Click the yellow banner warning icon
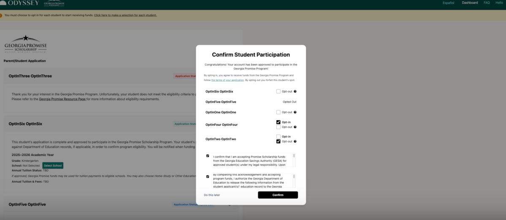Image resolution: width=506 pixels, height=220 pixels. click(x=1, y=15)
